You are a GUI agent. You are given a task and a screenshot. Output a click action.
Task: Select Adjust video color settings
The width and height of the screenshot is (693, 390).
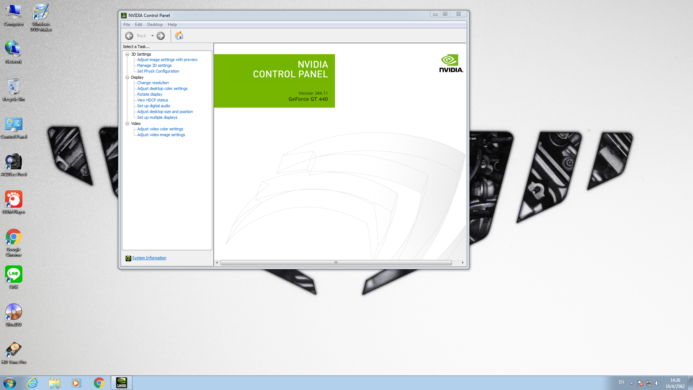point(160,129)
